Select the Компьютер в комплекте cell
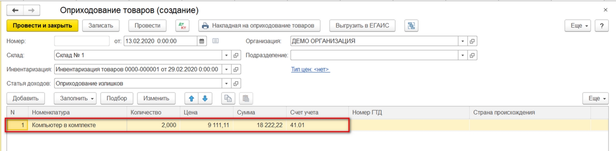This screenshot has height=151, width=616. point(77,125)
